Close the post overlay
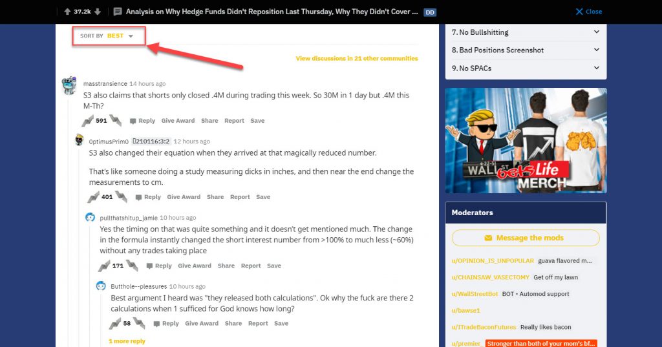Image resolution: width=662 pixels, height=347 pixels. pos(589,12)
